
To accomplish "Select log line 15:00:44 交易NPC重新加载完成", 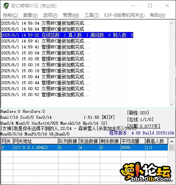I will [x=45, y=77].
